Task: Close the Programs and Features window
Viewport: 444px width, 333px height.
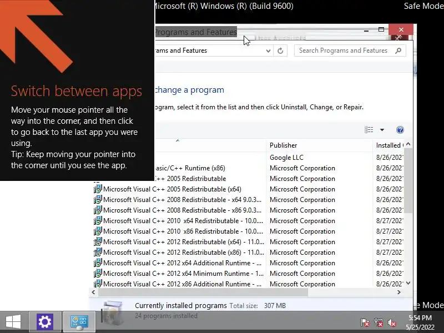Action: point(401,30)
